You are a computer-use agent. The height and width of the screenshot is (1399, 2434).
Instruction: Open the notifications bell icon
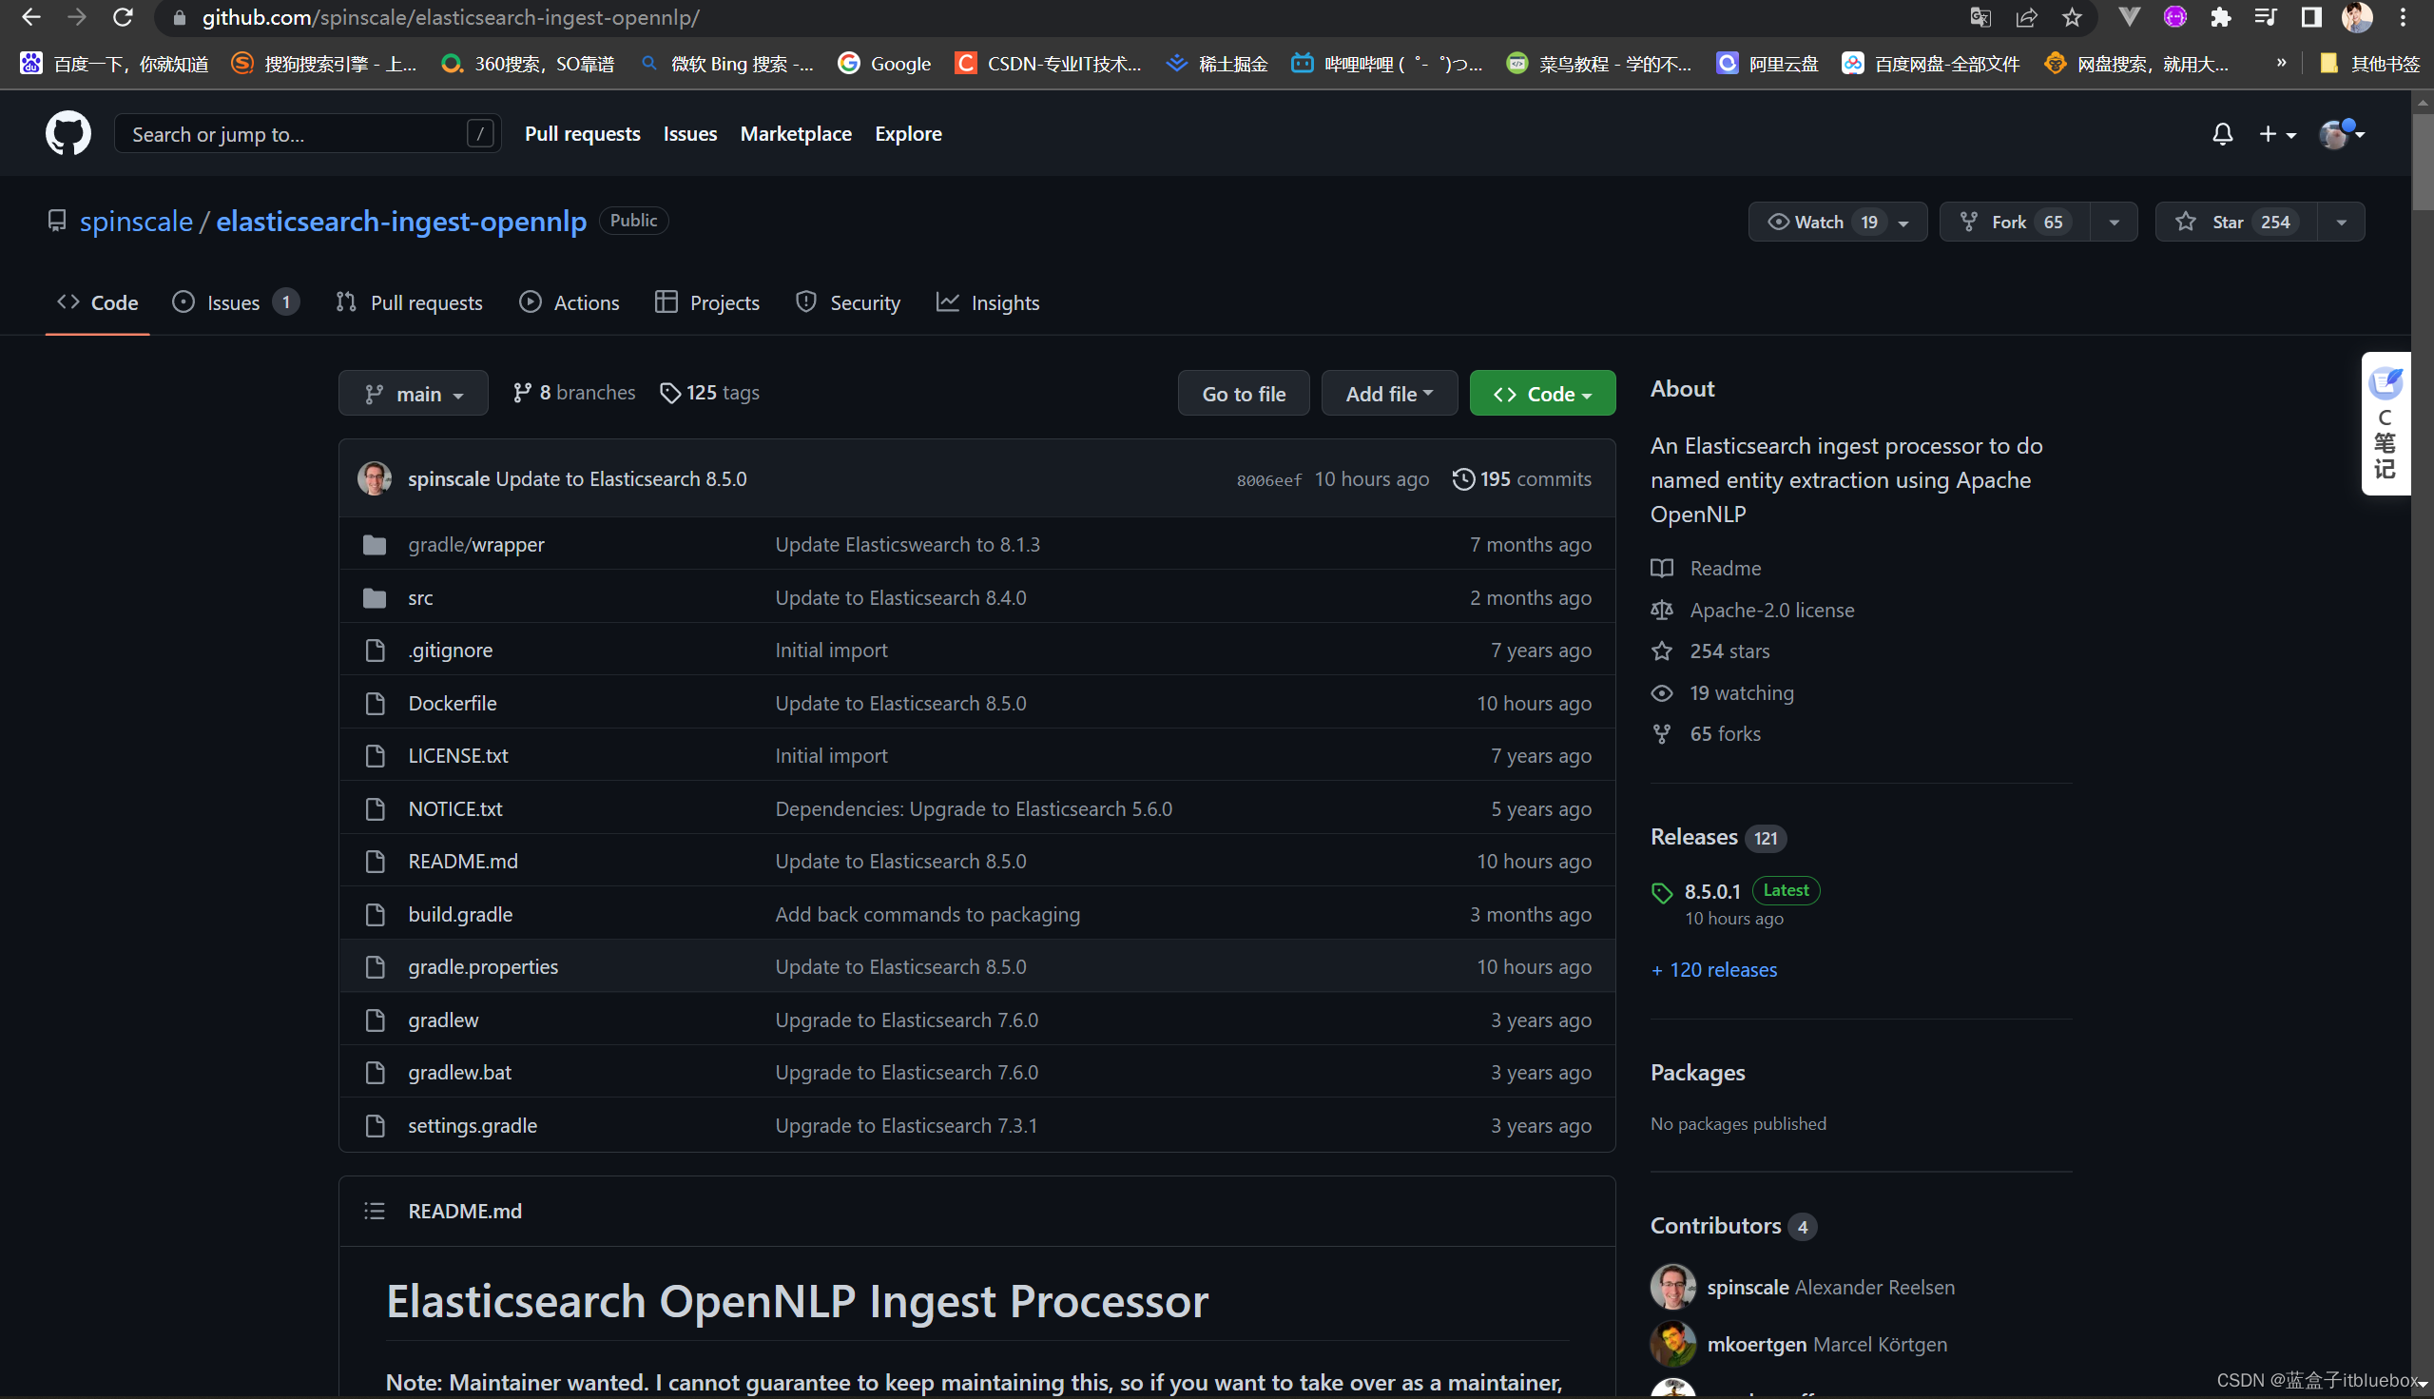(2222, 134)
